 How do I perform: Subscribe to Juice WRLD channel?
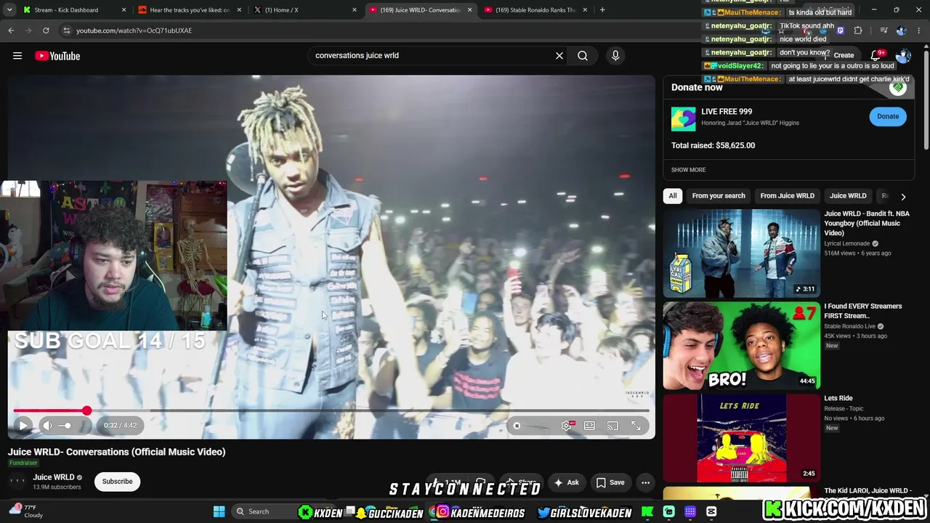[117, 482]
